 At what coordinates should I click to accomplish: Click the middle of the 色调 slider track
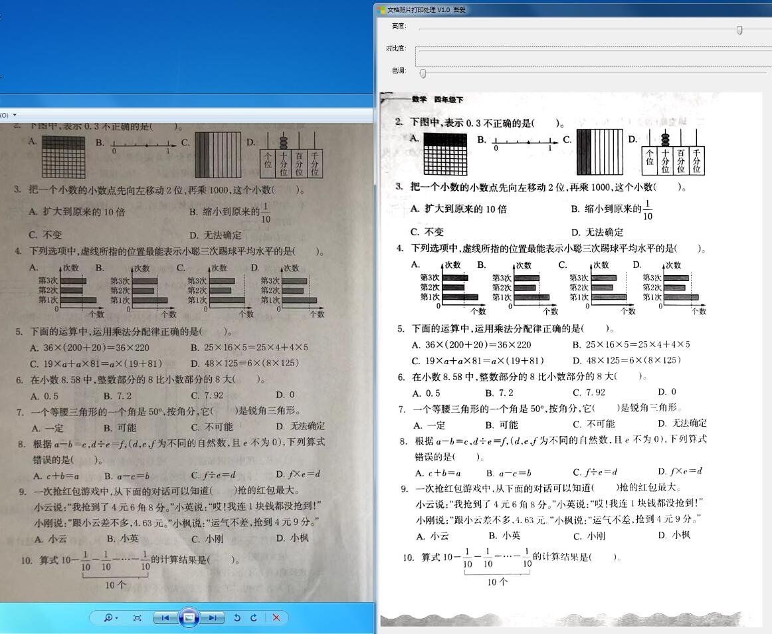[x=591, y=71]
